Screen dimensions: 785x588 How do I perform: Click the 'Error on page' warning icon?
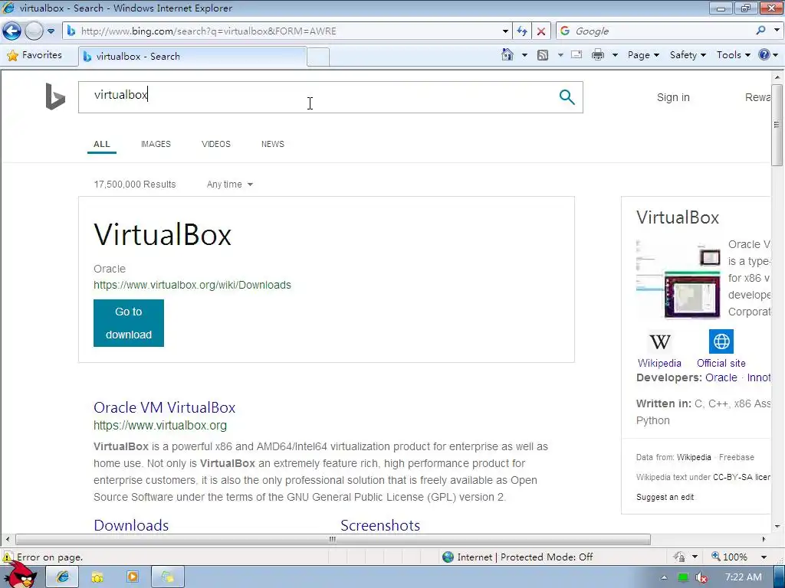pos(8,557)
